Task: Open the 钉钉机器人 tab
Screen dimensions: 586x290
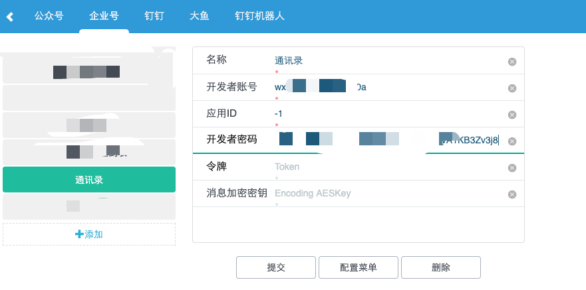Action: (259, 15)
